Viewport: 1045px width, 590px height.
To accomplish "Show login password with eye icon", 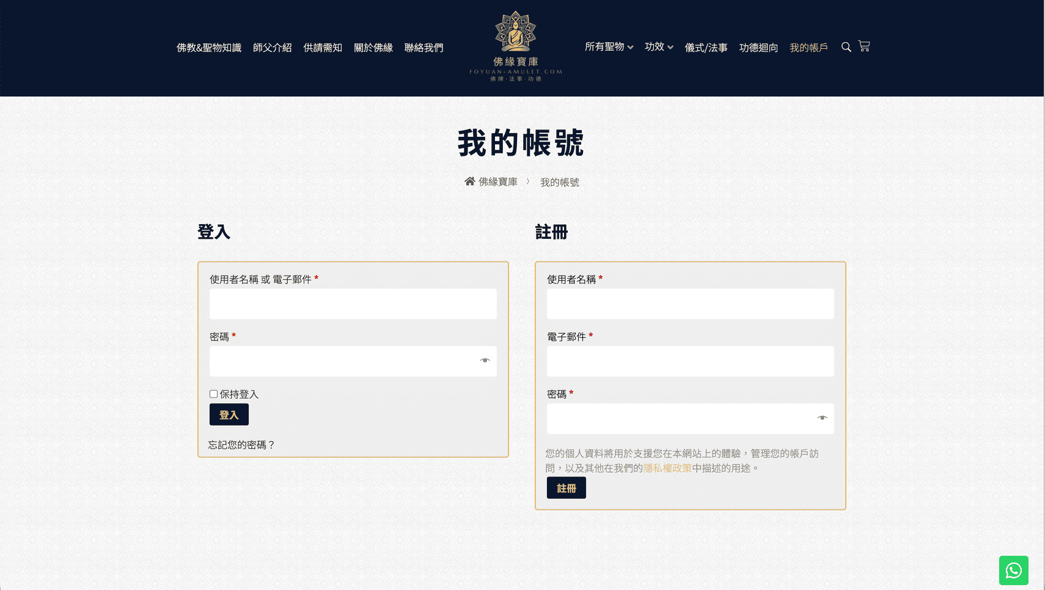I will [485, 361].
